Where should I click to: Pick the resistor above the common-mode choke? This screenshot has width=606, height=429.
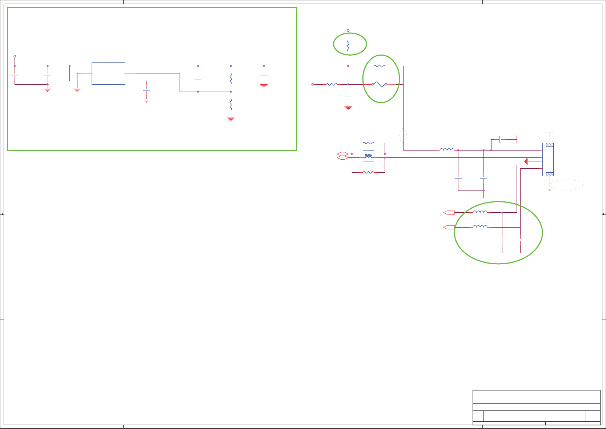[368, 143]
